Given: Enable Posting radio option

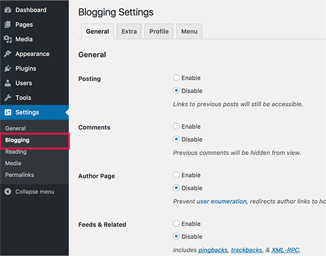Looking at the screenshot, I should coord(176,78).
